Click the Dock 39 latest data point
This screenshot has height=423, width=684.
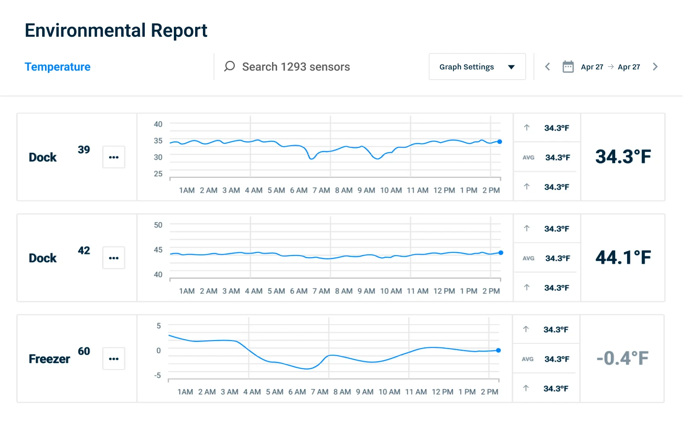[500, 142]
